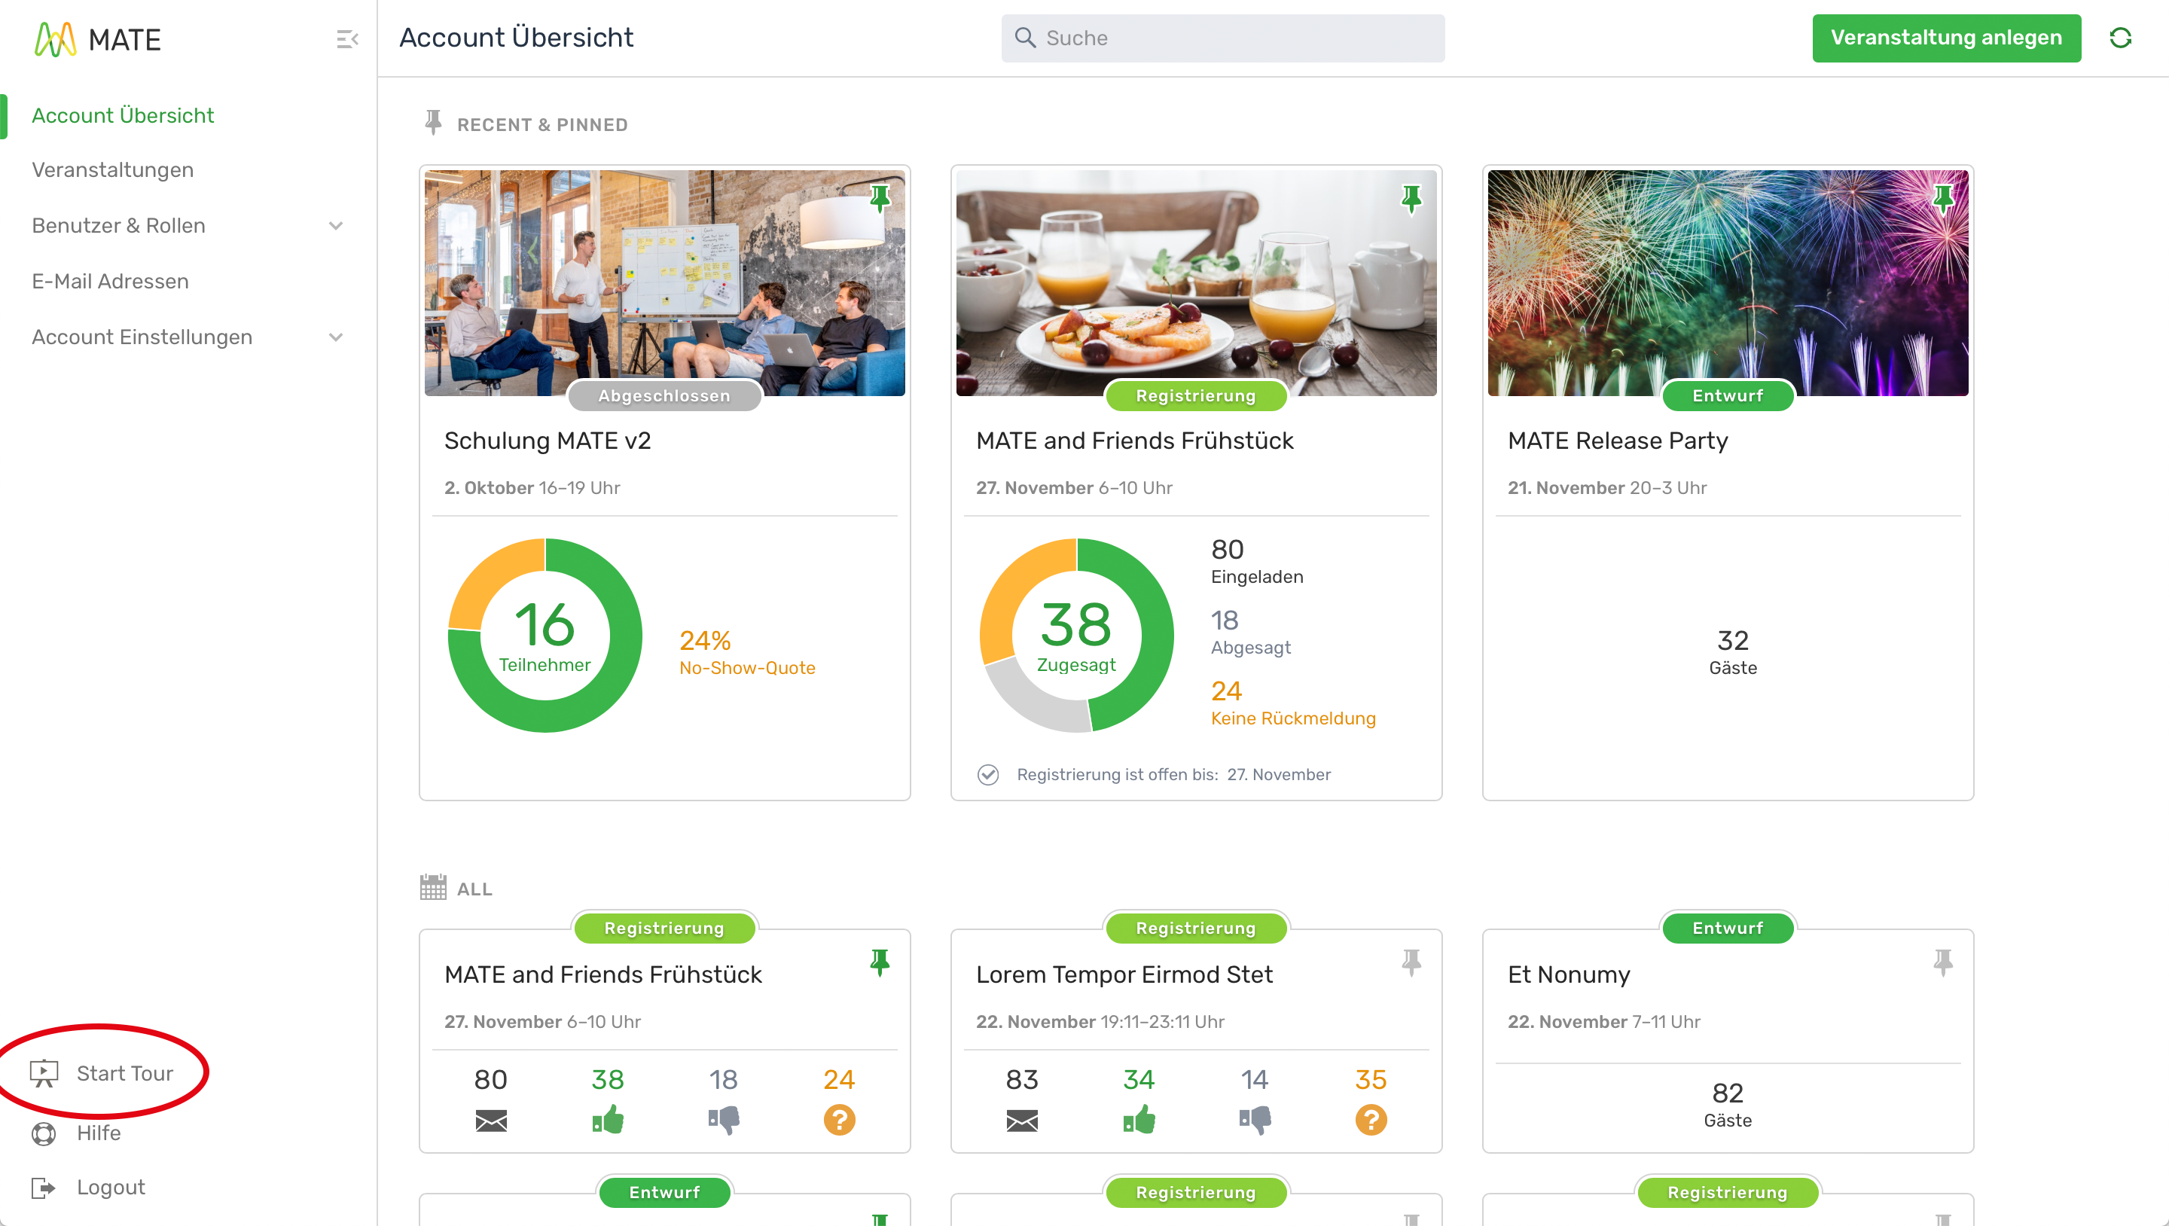
Task: Click Entwurf badge above Et Nonumy
Action: point(1728,928)
